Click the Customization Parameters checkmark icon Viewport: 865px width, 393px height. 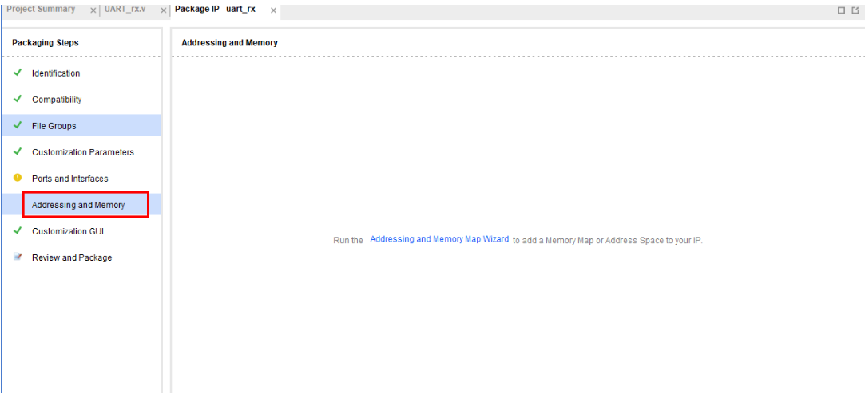pyautogui.click(x=17, y=151)
